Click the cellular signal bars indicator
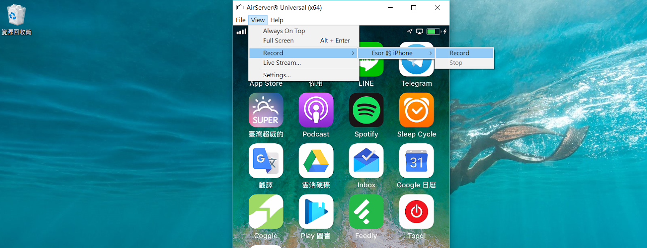This screenshot has height=248, width=647. click(x=241, y=31)
